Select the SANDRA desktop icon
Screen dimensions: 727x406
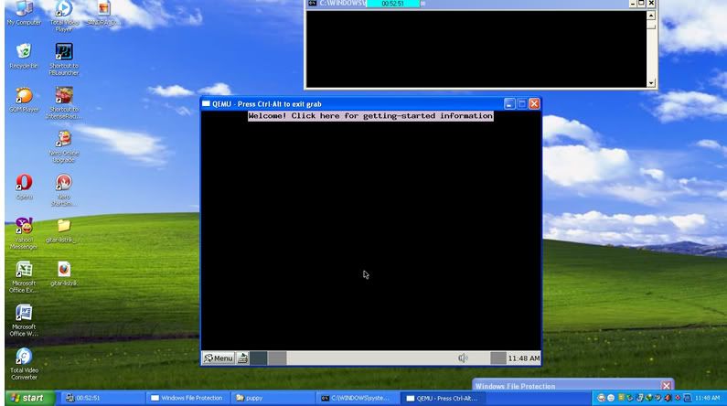point(104,13)
